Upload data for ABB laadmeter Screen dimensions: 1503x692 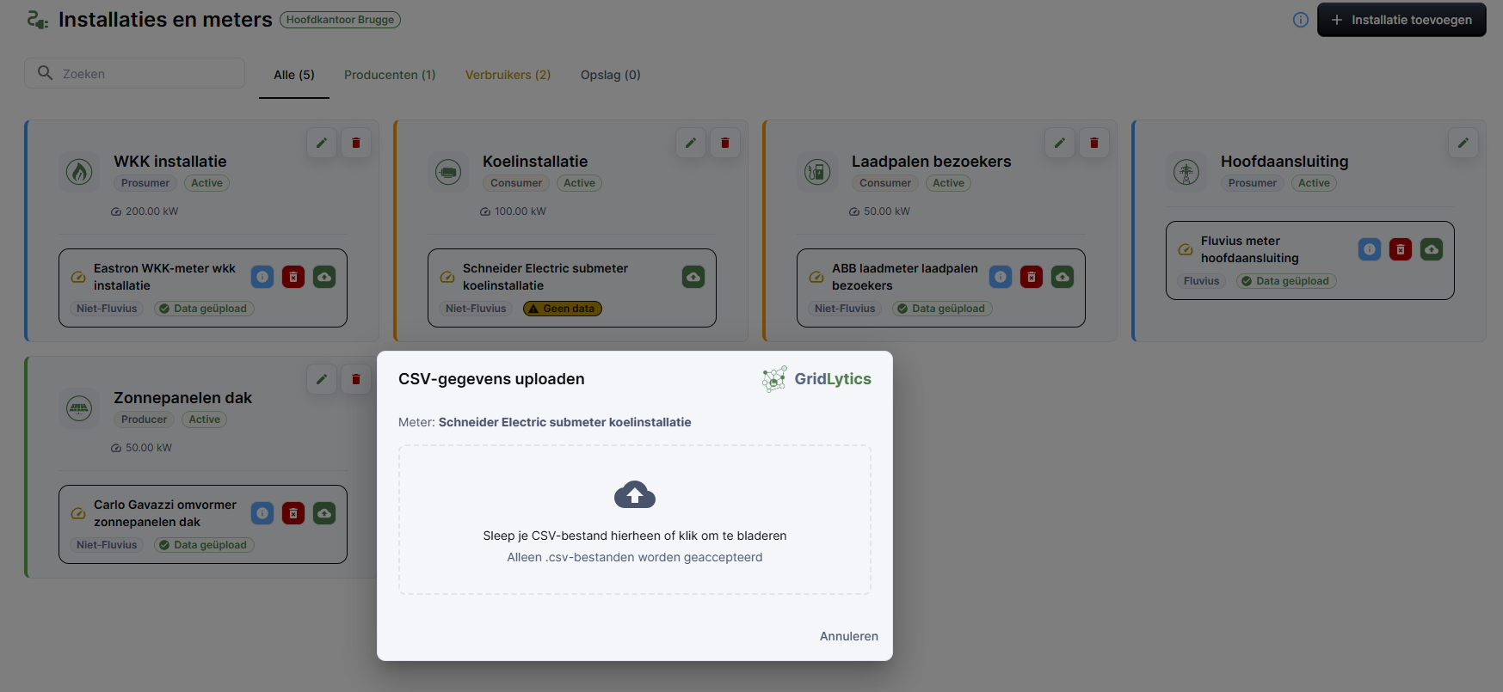click(1063, 277)
